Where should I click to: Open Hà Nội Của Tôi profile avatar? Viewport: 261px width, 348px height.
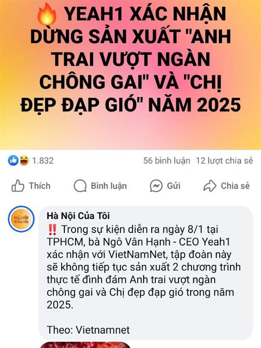[21, 219]
